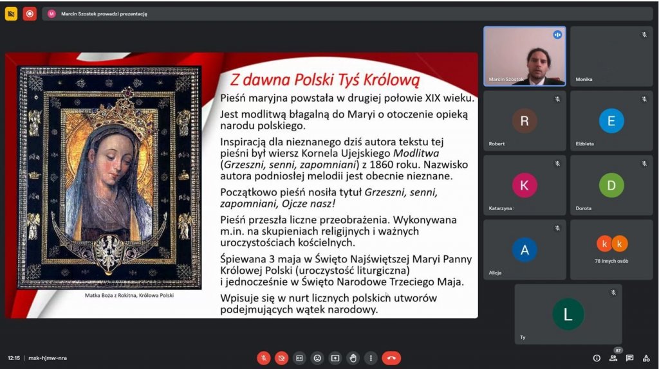Click the K avatar circle for Katarzyna
The image size is (659, 369).
[x=524, y=185]
